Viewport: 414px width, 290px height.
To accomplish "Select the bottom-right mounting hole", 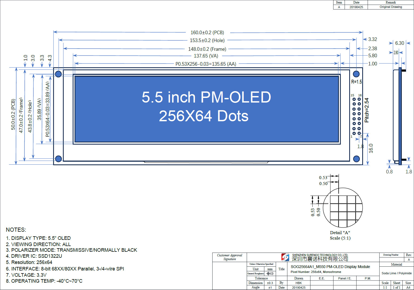I will 357,159.
